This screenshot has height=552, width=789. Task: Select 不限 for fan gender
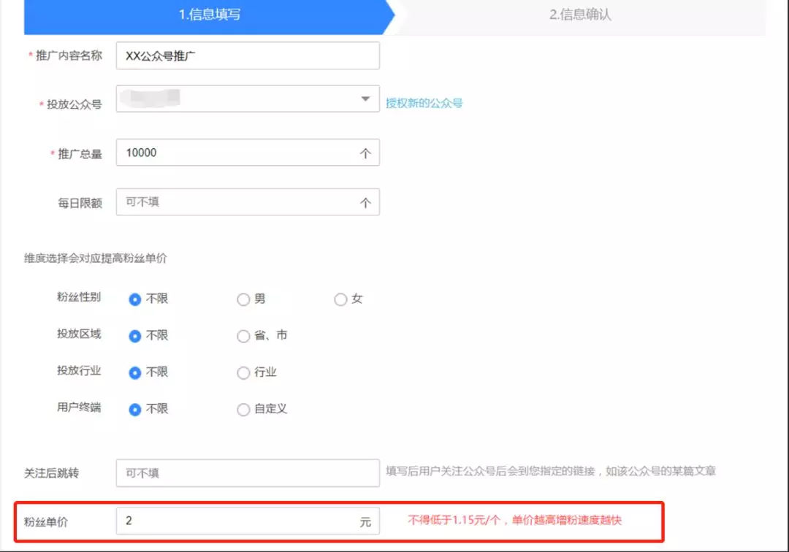coord(135,299)
